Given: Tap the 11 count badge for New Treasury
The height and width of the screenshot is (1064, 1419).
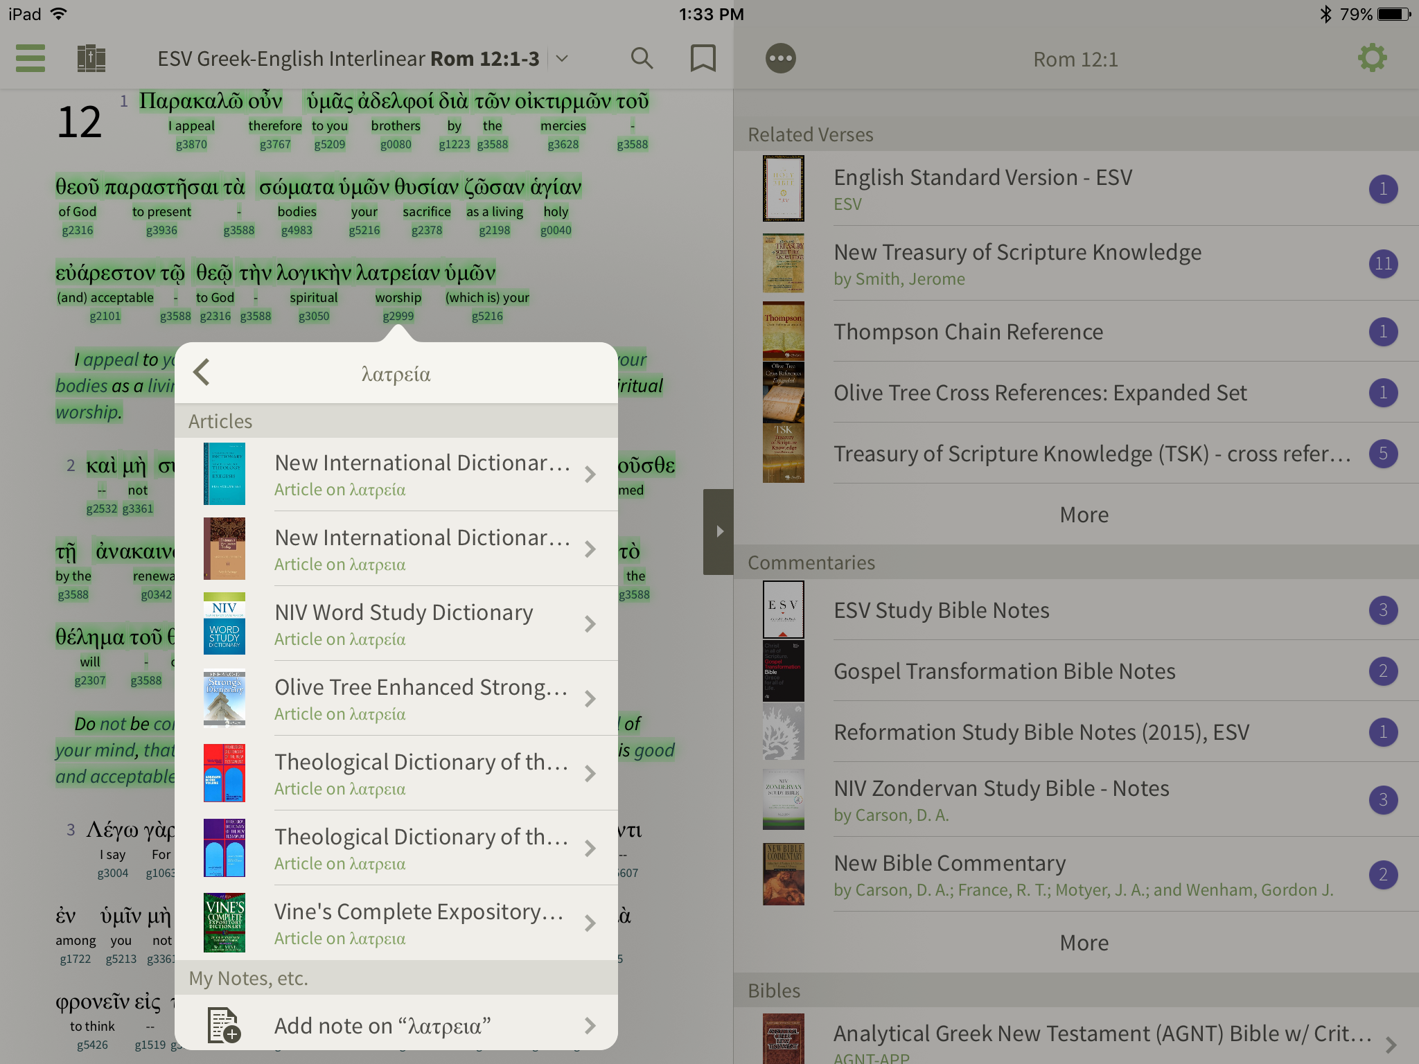Looking at the screenshot, I should 1383,263.
